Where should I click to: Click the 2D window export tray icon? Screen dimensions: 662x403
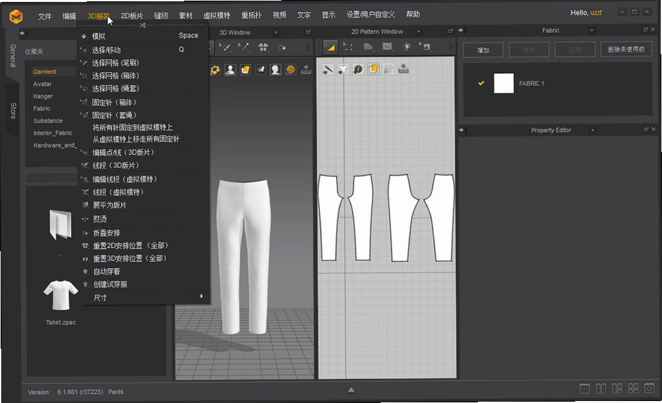click(x=403, y=69)
